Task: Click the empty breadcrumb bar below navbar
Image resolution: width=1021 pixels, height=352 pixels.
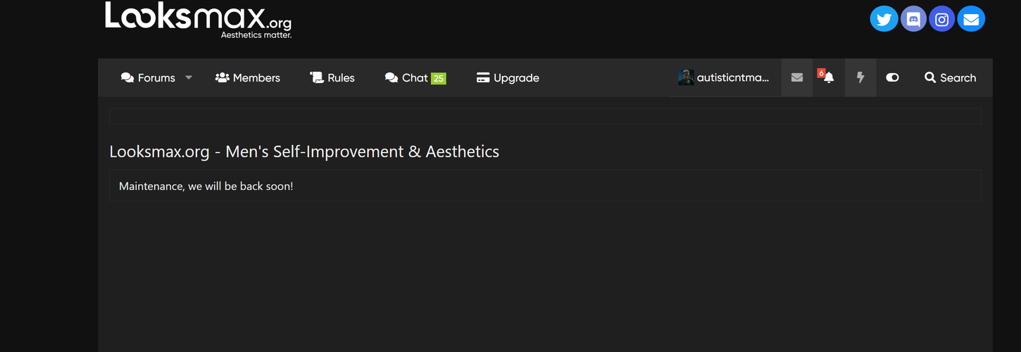Action: pos(545,116)
